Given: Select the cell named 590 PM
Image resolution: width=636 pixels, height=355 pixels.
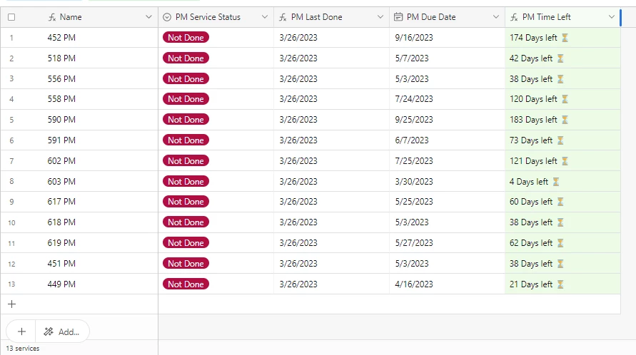Looking at the screenshot, I should [x=61, y=120].
